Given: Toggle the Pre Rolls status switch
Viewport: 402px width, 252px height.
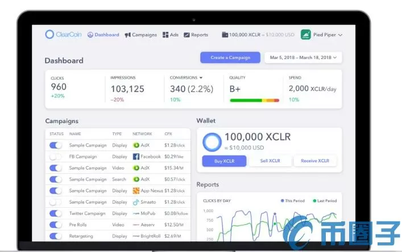Looking at the screenshot, I should 56,225.
